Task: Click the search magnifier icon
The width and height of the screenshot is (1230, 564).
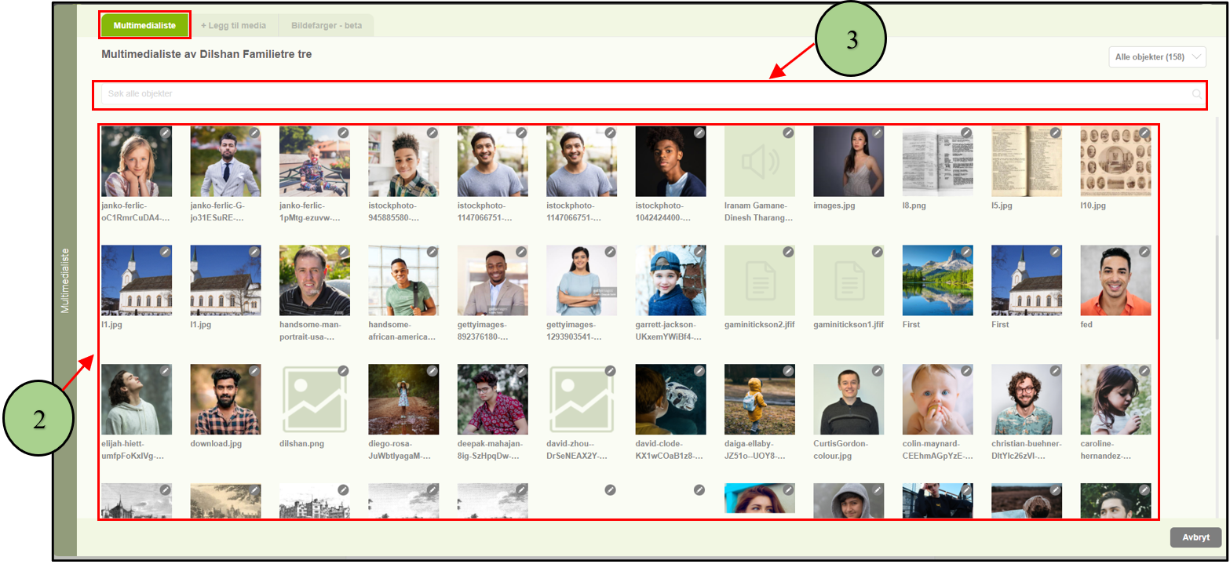Action: [1196, 94]
